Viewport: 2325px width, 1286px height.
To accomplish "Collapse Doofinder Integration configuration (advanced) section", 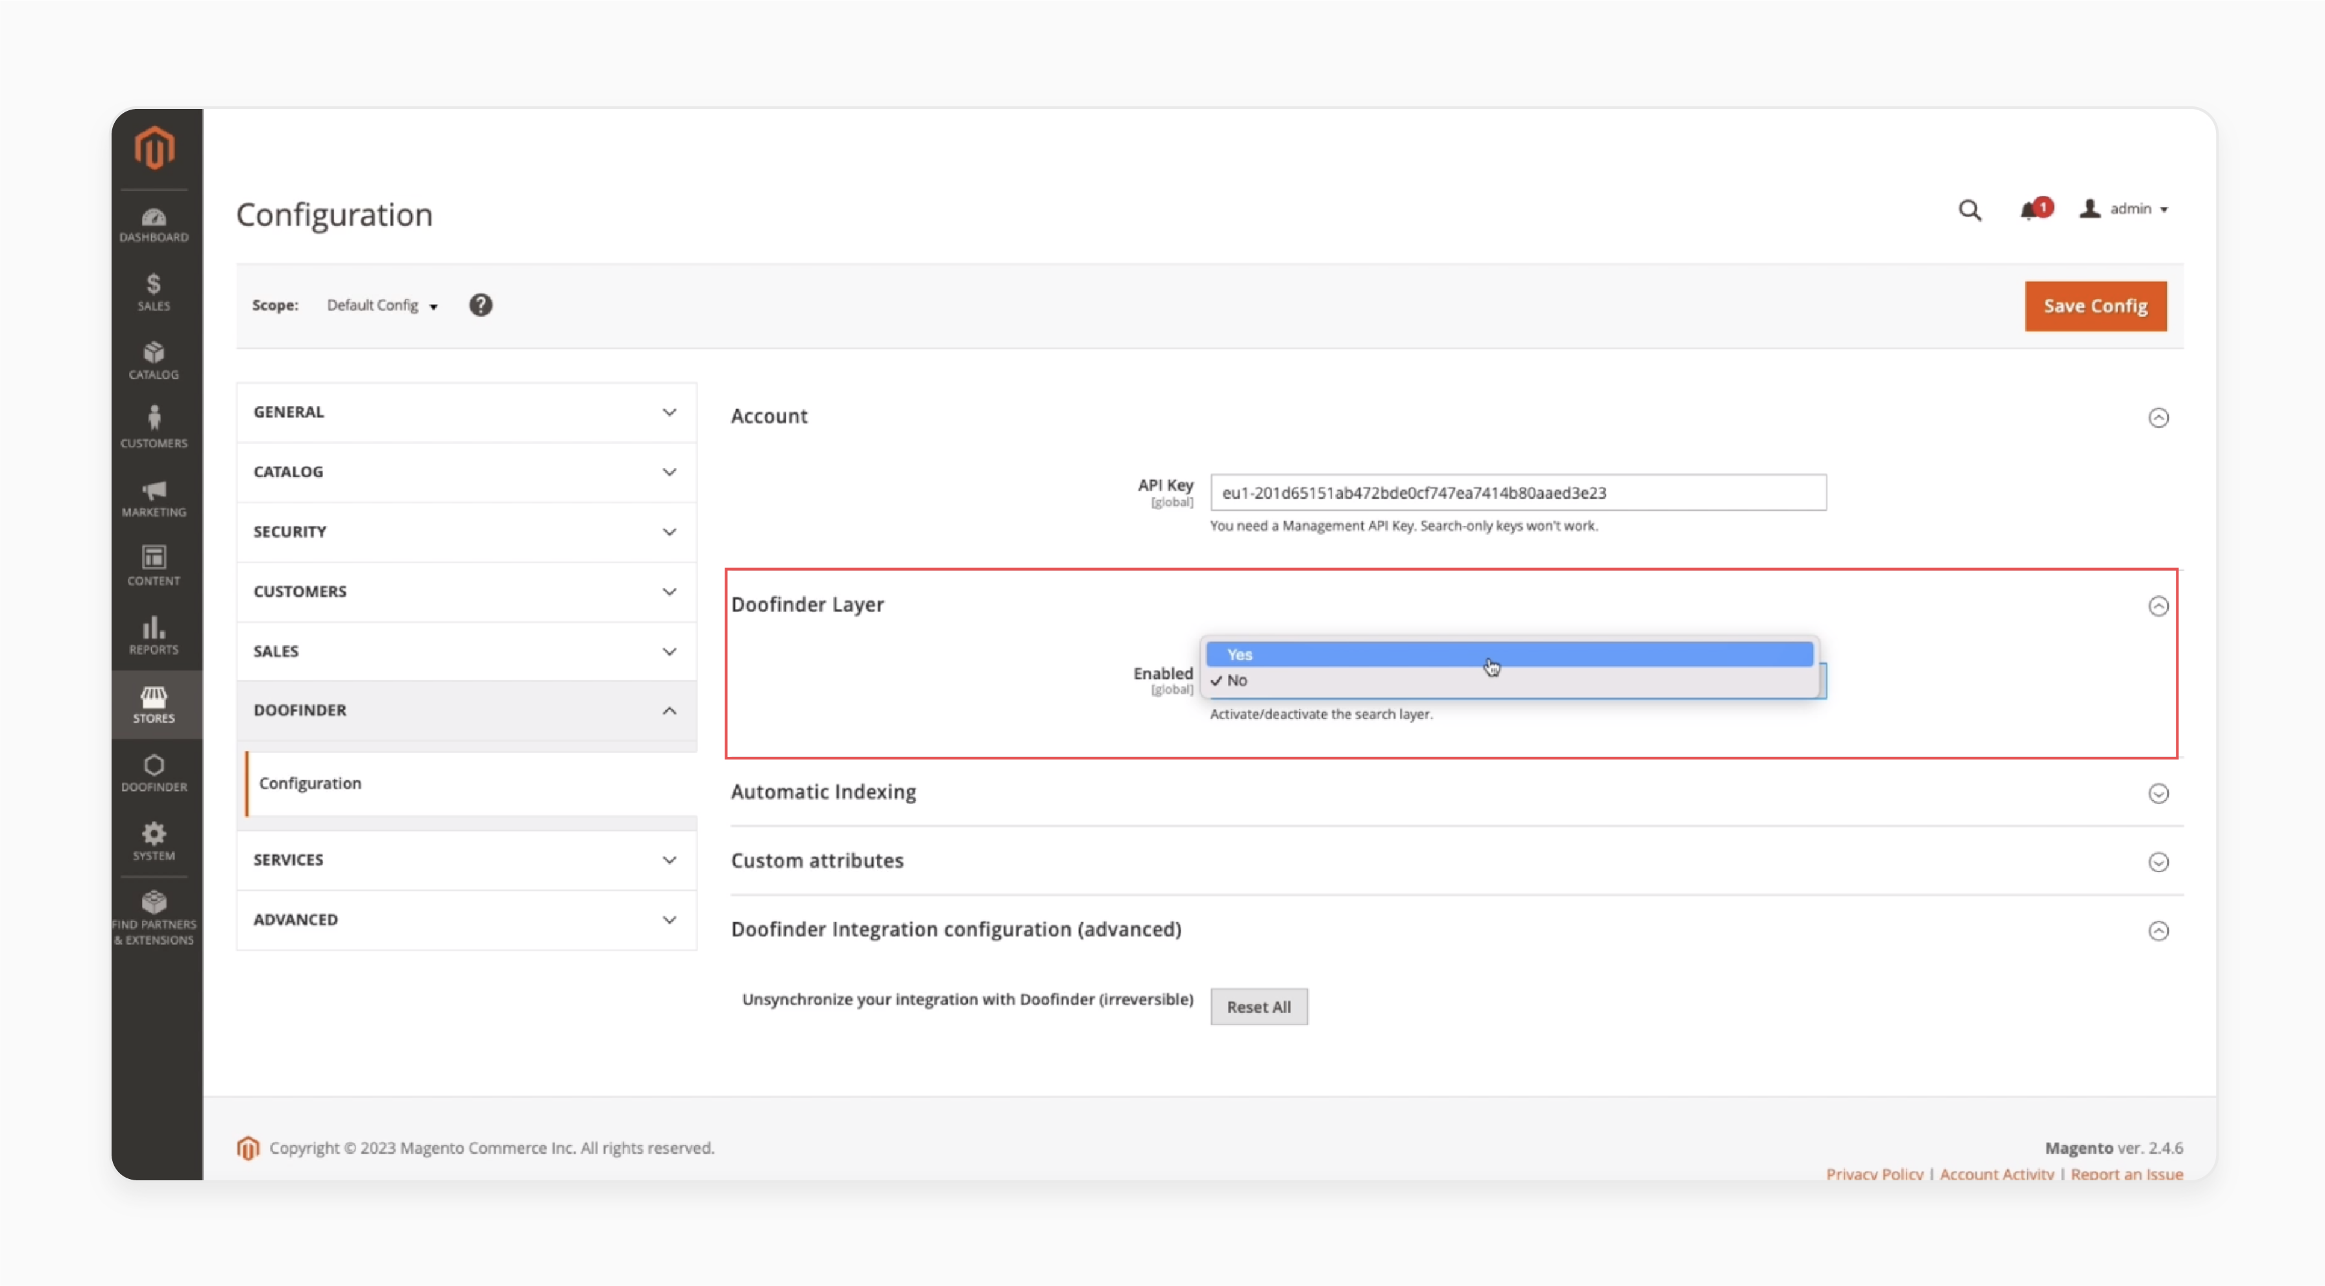I will (2158, 931).
